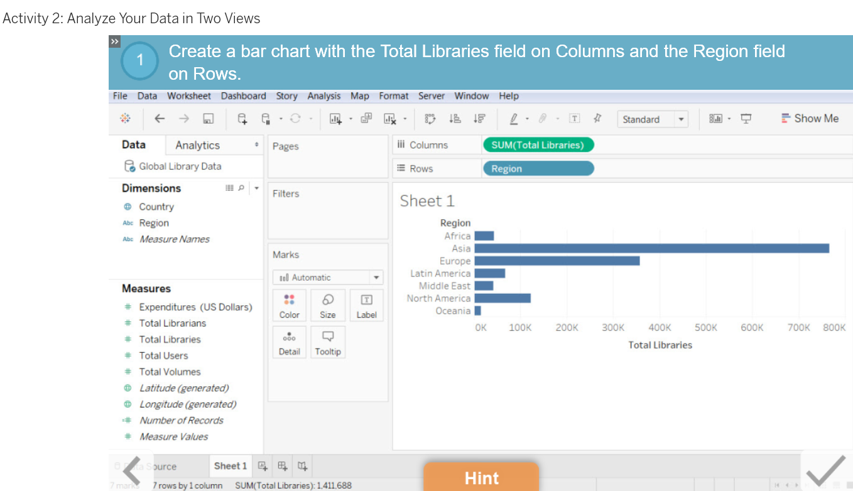
Task: Open the Size marks card
Action: [x=327, y=306]
